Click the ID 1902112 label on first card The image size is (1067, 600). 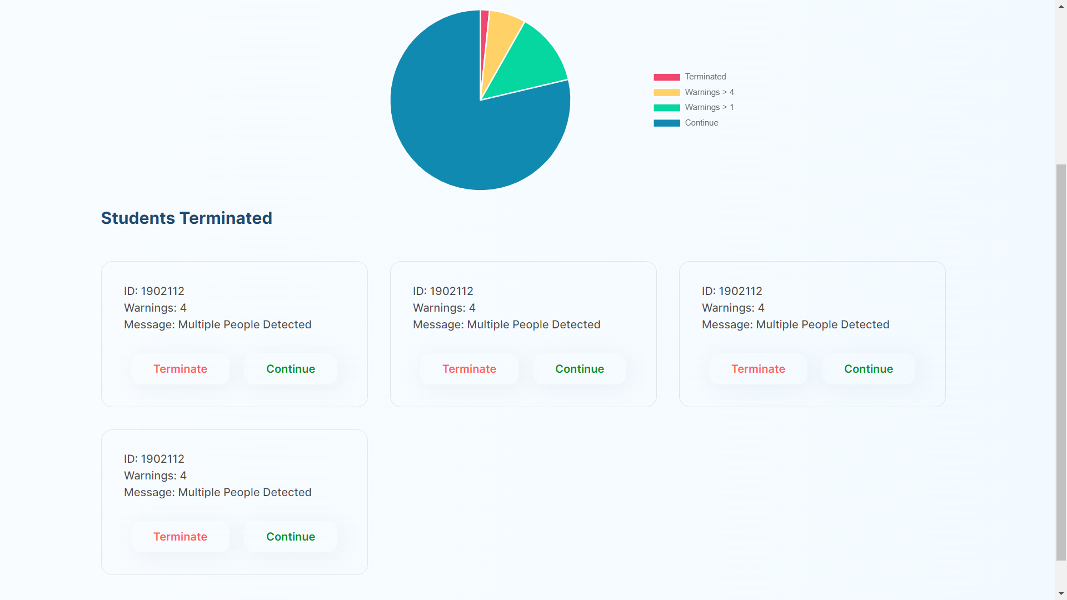click(153, 291)
